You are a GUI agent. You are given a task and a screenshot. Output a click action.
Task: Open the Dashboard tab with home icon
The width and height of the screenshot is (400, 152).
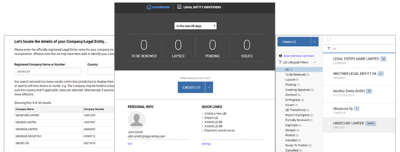[158, 7]
